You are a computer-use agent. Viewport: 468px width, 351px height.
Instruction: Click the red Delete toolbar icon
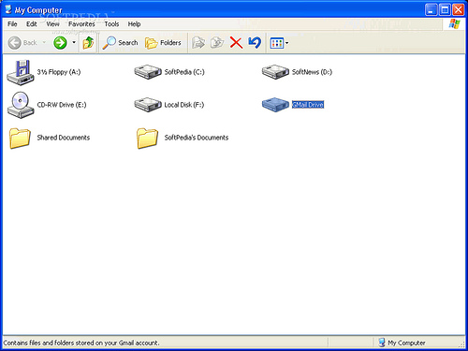[x=236, y=42]
